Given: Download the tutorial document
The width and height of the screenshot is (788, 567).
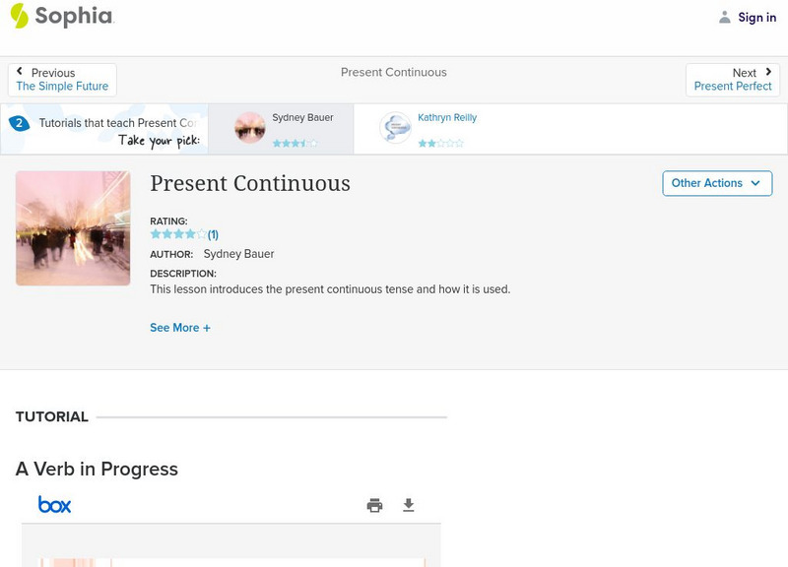Looking at the screenshot, I should (x=409, y=505).
